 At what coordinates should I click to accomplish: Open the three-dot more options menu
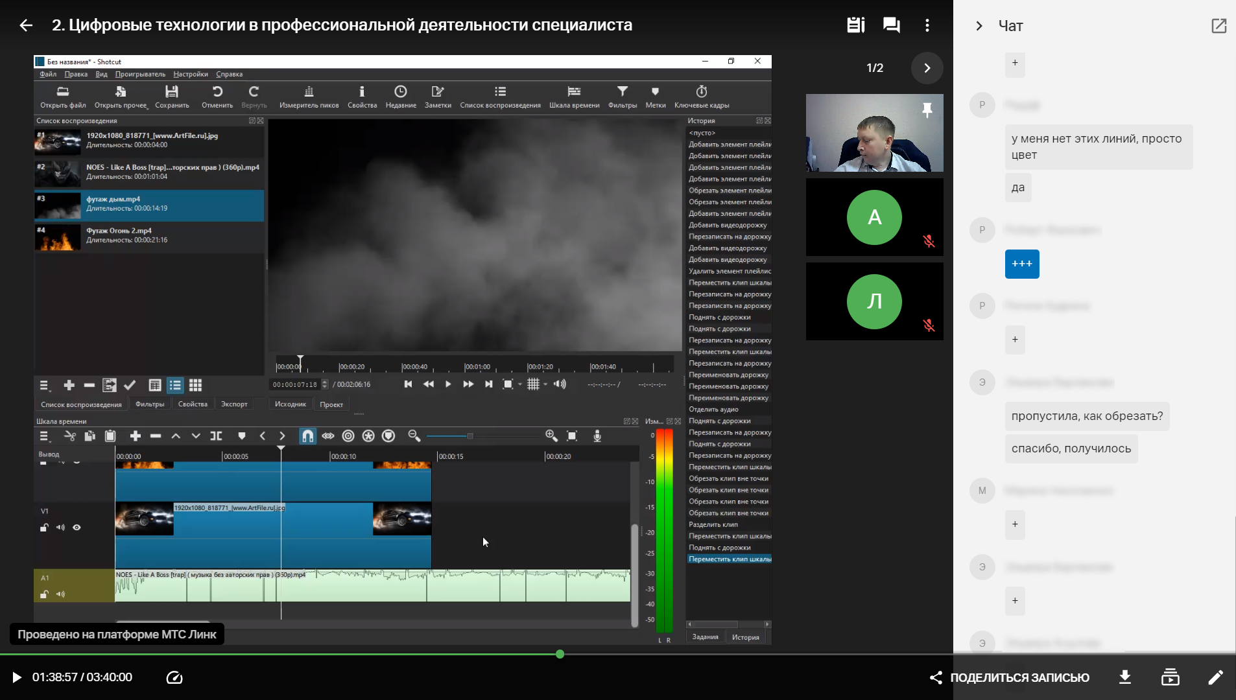click(x=927, y=25)
